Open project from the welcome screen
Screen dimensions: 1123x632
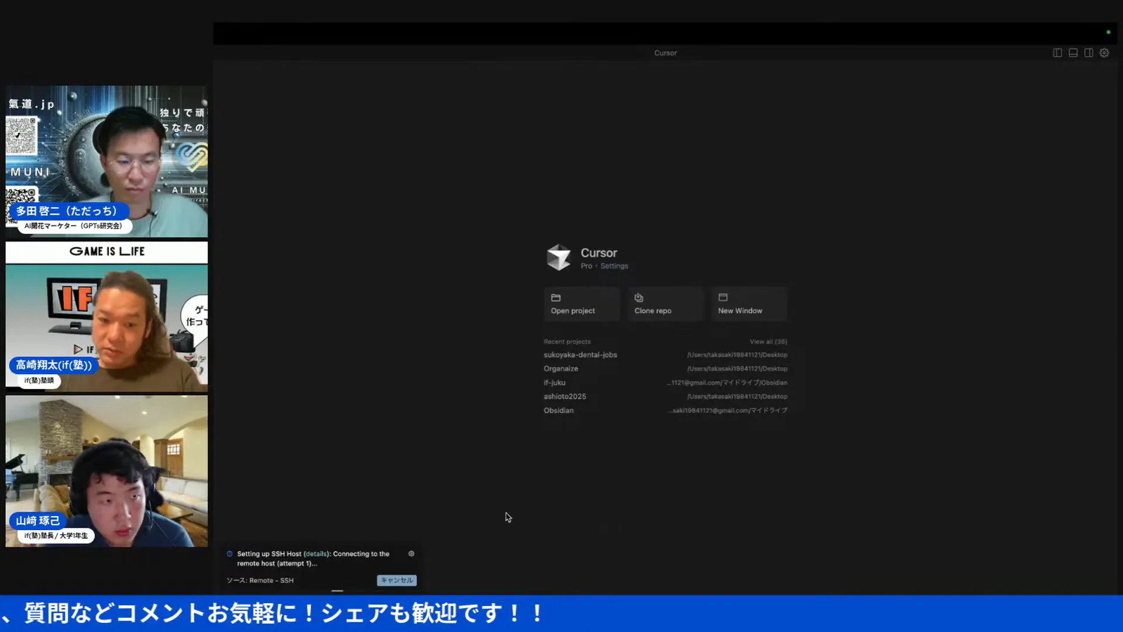[x=581, y=304]
